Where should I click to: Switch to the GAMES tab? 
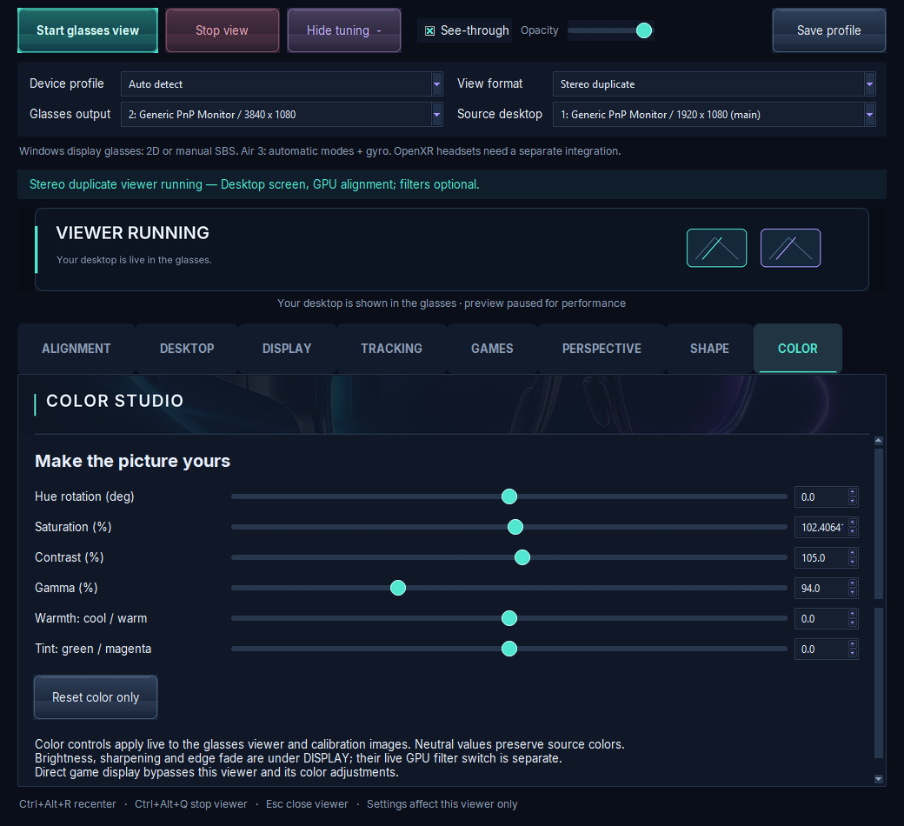point(492,349)
